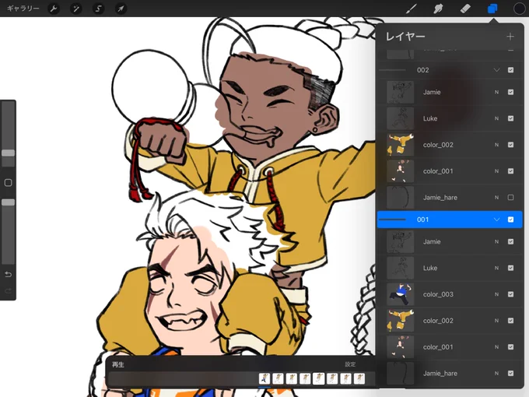Select color_002 layer name in group 001
Image resolution: width=529 pixels, height=397 pixels.
coord(438,321)
